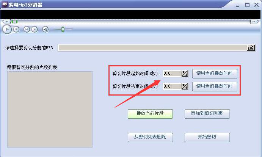Click the clip end time spinner arrows
The width and height of the screenshot is (262, 157).
pos(185,86)
